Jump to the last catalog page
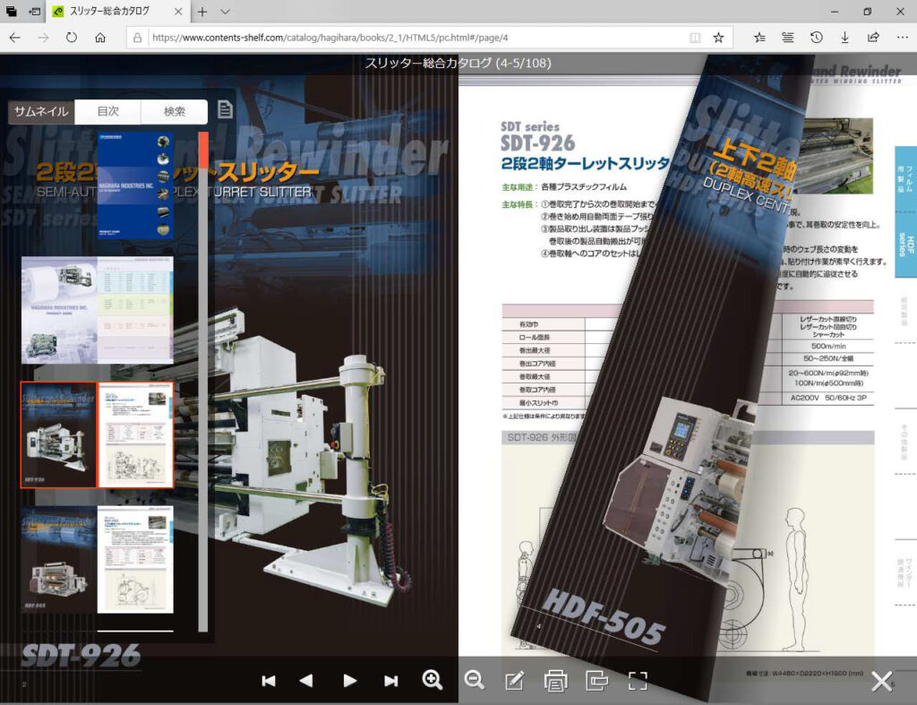Image resolution: width=917 pixels, height=705 pixels. tap(390, 681)
